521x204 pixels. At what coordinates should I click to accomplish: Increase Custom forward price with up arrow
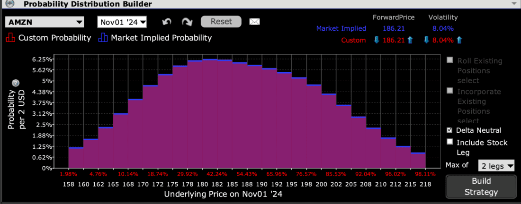tap(410, 40)
